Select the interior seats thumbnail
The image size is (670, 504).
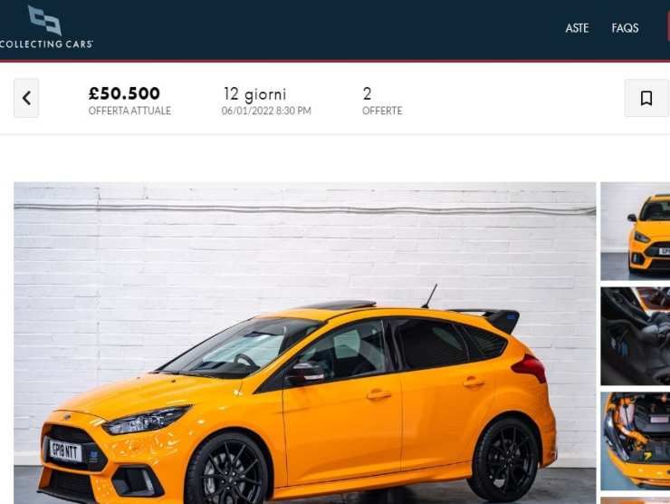(x=636, y=336)
